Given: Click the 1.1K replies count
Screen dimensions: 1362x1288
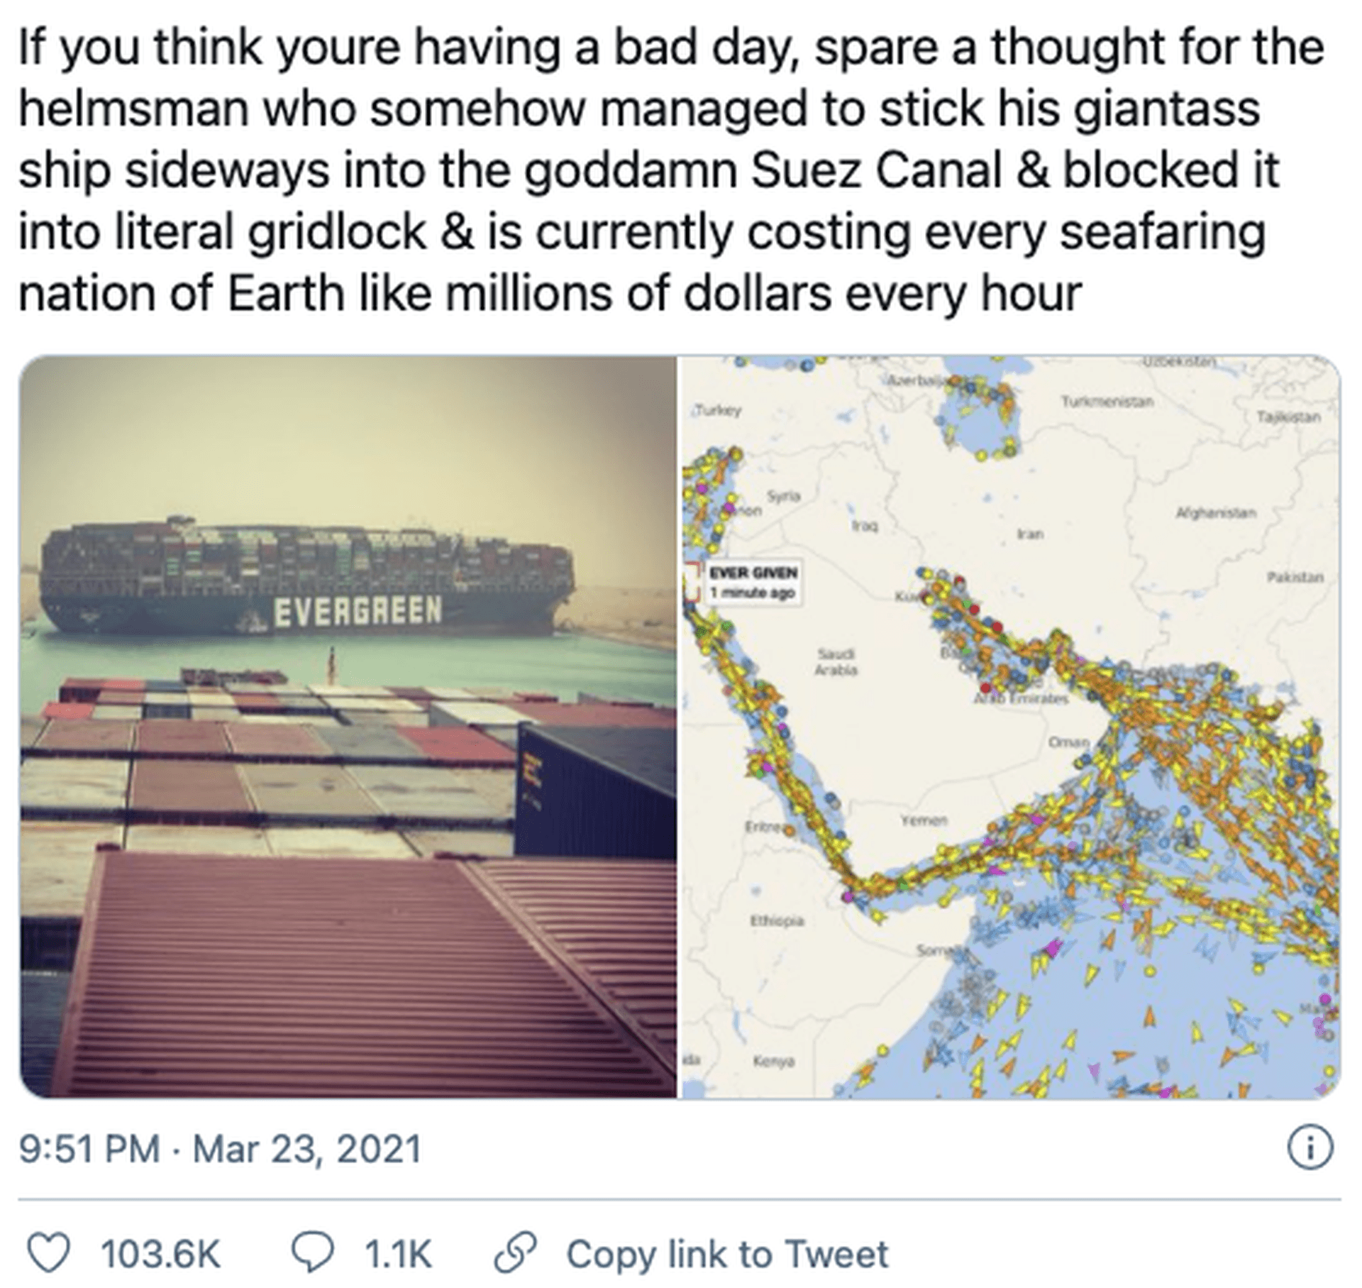Looking at the screenshot, I should pos(398,1254).
